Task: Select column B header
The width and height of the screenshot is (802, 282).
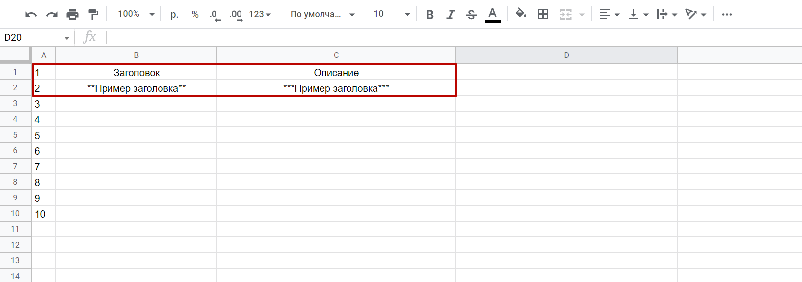Action: point(136,55)
